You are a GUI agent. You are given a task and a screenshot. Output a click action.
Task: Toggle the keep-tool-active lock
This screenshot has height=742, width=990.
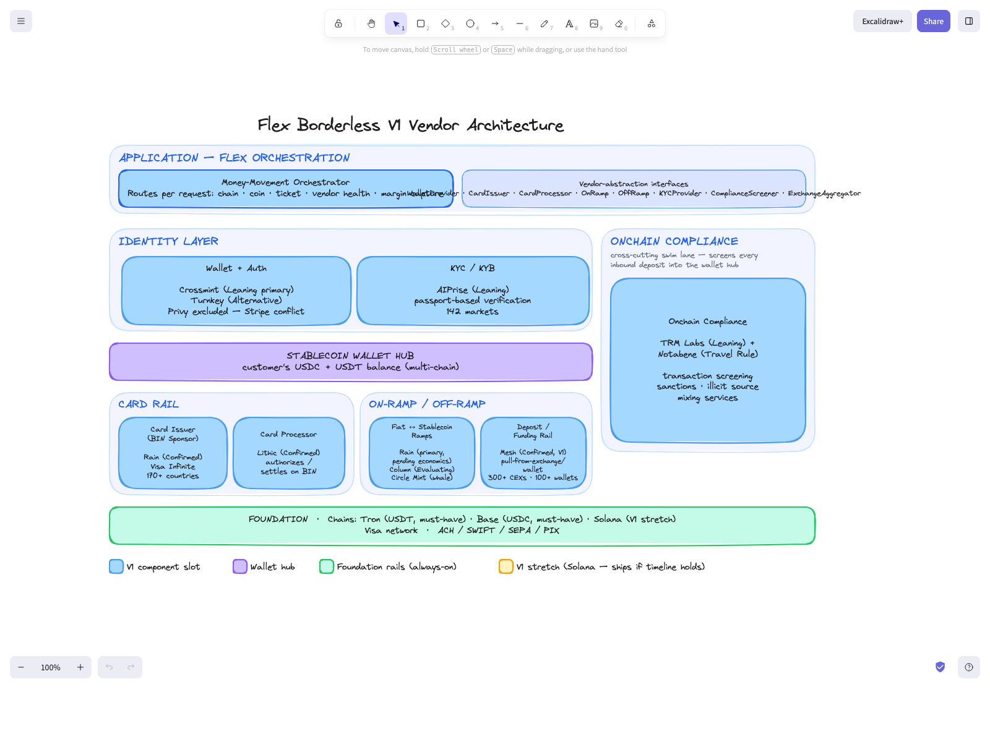[338, 23]
